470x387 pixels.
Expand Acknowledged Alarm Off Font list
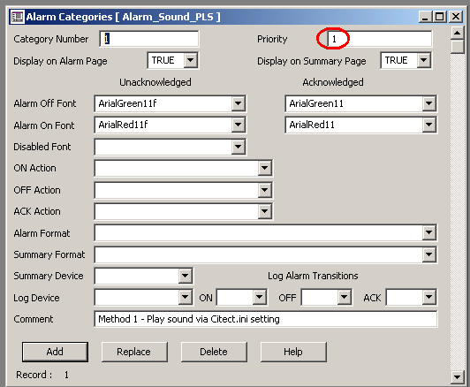(429, 103)
